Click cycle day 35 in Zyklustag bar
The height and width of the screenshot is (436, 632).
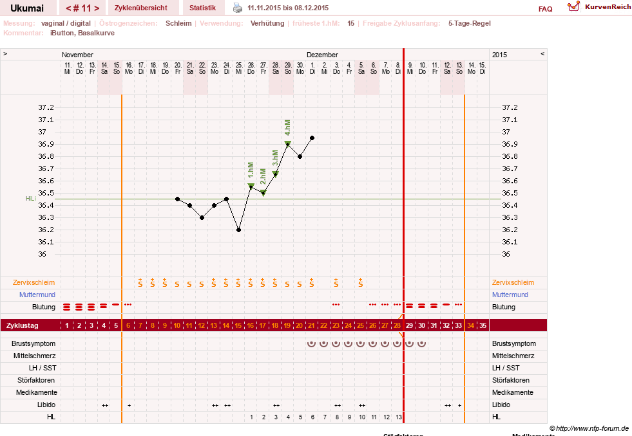(483, 325)
